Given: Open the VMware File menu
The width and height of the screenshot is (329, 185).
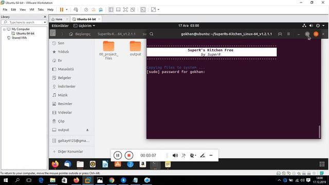Looking at the screenshot, I should (5, 10).
